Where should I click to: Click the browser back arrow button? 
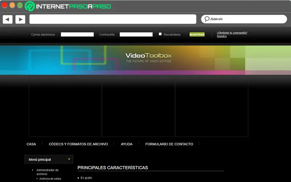click(x=8, y=19)
